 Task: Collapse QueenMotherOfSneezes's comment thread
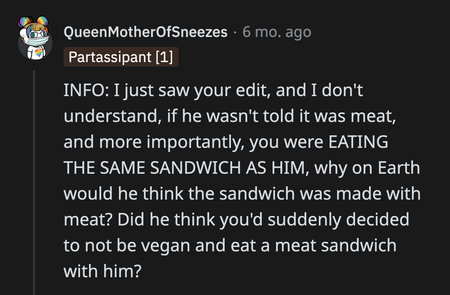(34, 166)
